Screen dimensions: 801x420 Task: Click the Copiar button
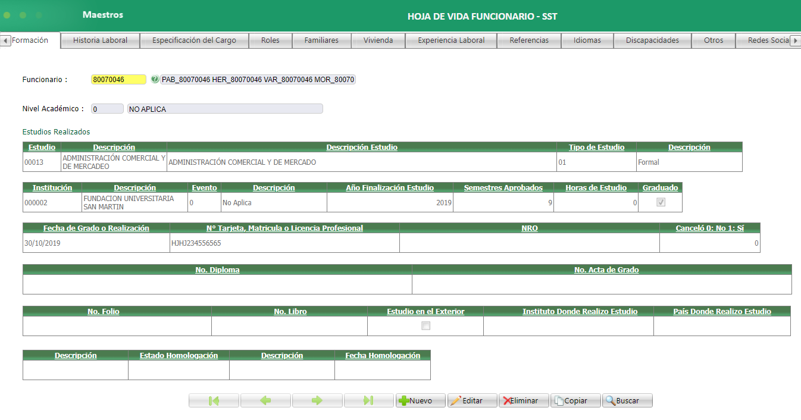[x=575, y=400]
